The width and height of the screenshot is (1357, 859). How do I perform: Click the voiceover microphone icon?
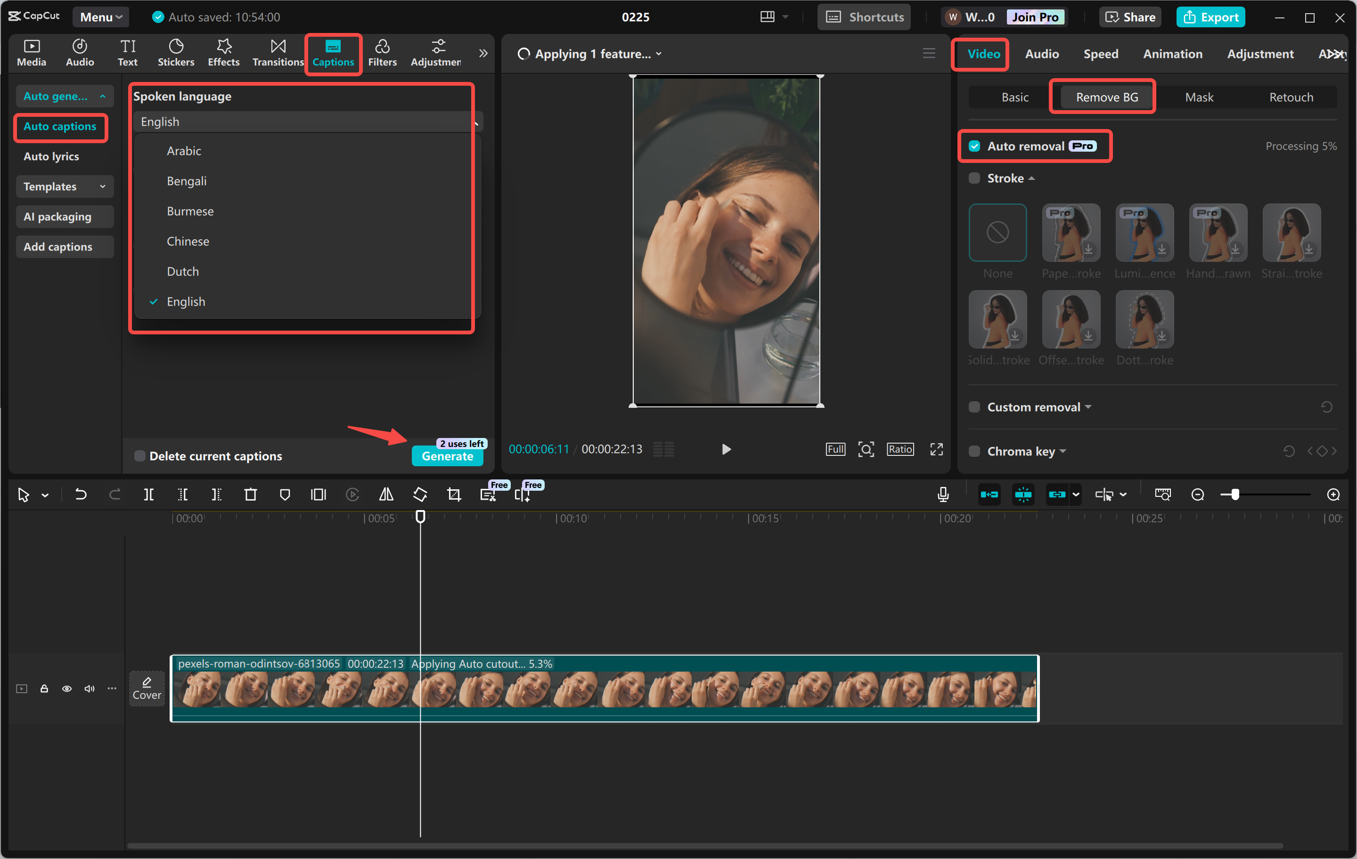[942, 494]
